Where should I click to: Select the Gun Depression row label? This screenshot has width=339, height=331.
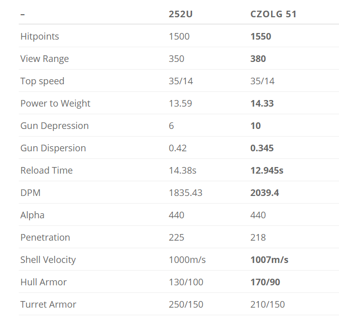55,125
